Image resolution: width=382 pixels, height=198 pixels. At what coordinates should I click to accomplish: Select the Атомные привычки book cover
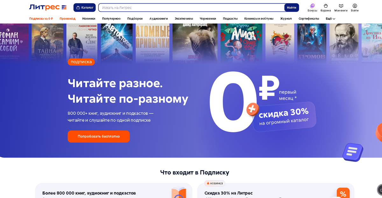pyautogui.click(x=152, y=42)
